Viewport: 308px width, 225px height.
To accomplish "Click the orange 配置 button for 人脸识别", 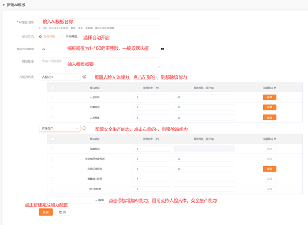I will pyautogui.click(x=269, y=97).
